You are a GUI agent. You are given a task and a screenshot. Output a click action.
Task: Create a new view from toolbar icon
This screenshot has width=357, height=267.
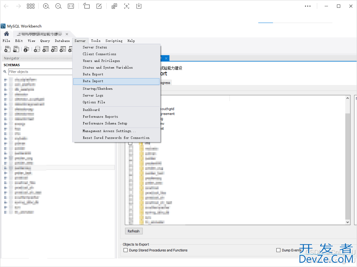pos(54,49)
